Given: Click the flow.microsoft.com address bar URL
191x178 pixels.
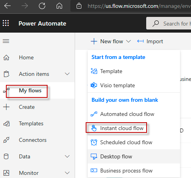Looking at the screenshot, I should pos(139,6).
